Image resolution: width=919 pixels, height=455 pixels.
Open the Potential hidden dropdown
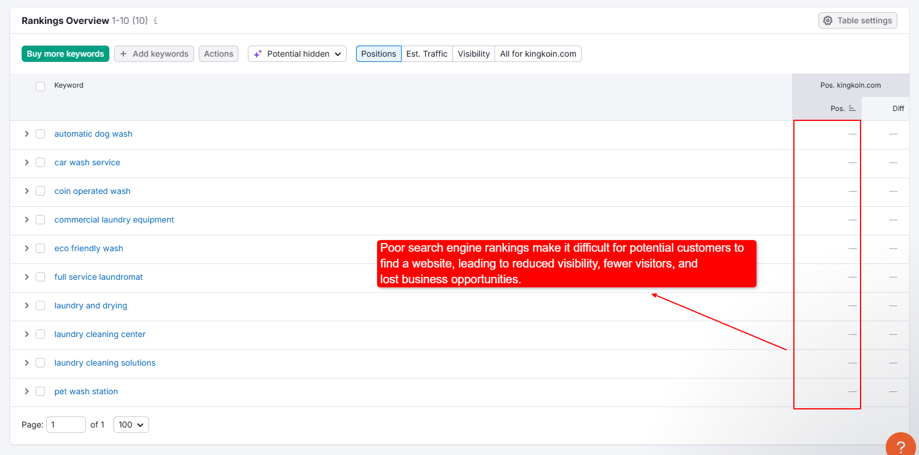[x=298, y=54]
